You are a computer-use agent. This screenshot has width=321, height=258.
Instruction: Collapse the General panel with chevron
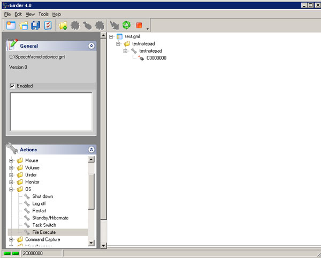point(91,46)
